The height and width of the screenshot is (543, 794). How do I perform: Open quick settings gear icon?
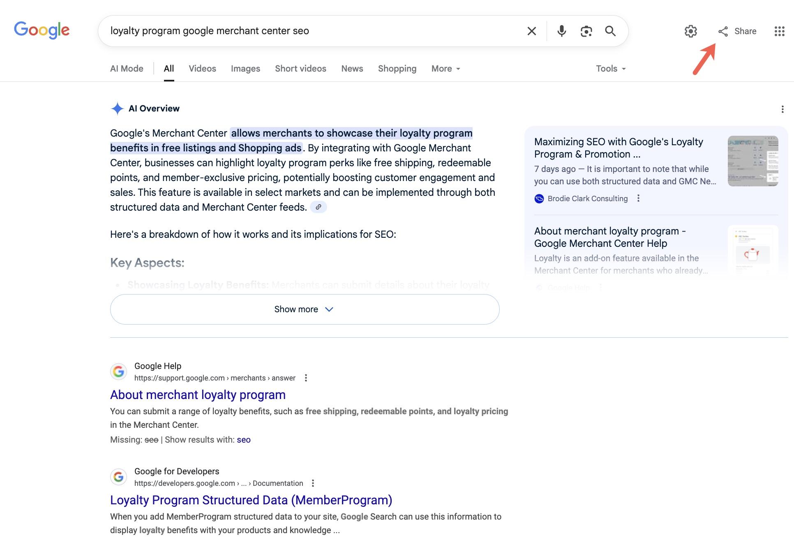point(691,31)
